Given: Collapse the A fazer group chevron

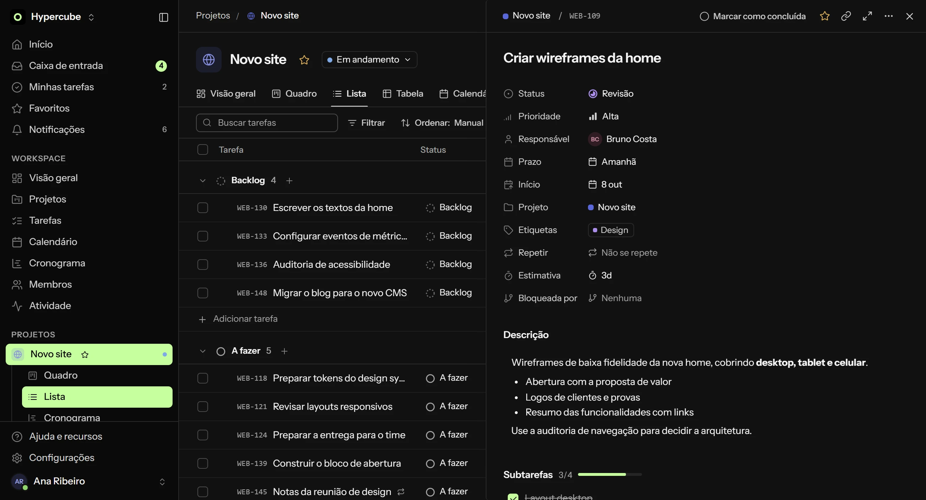Looking at the screenshot, I should point(203,351).
